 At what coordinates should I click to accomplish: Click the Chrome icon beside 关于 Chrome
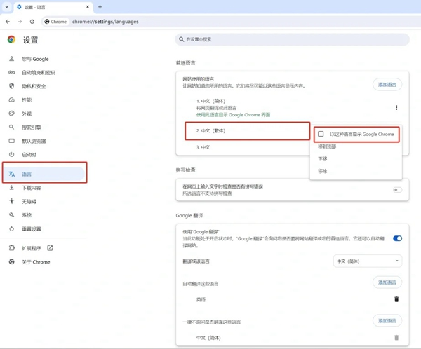click(x=11, y=261)
